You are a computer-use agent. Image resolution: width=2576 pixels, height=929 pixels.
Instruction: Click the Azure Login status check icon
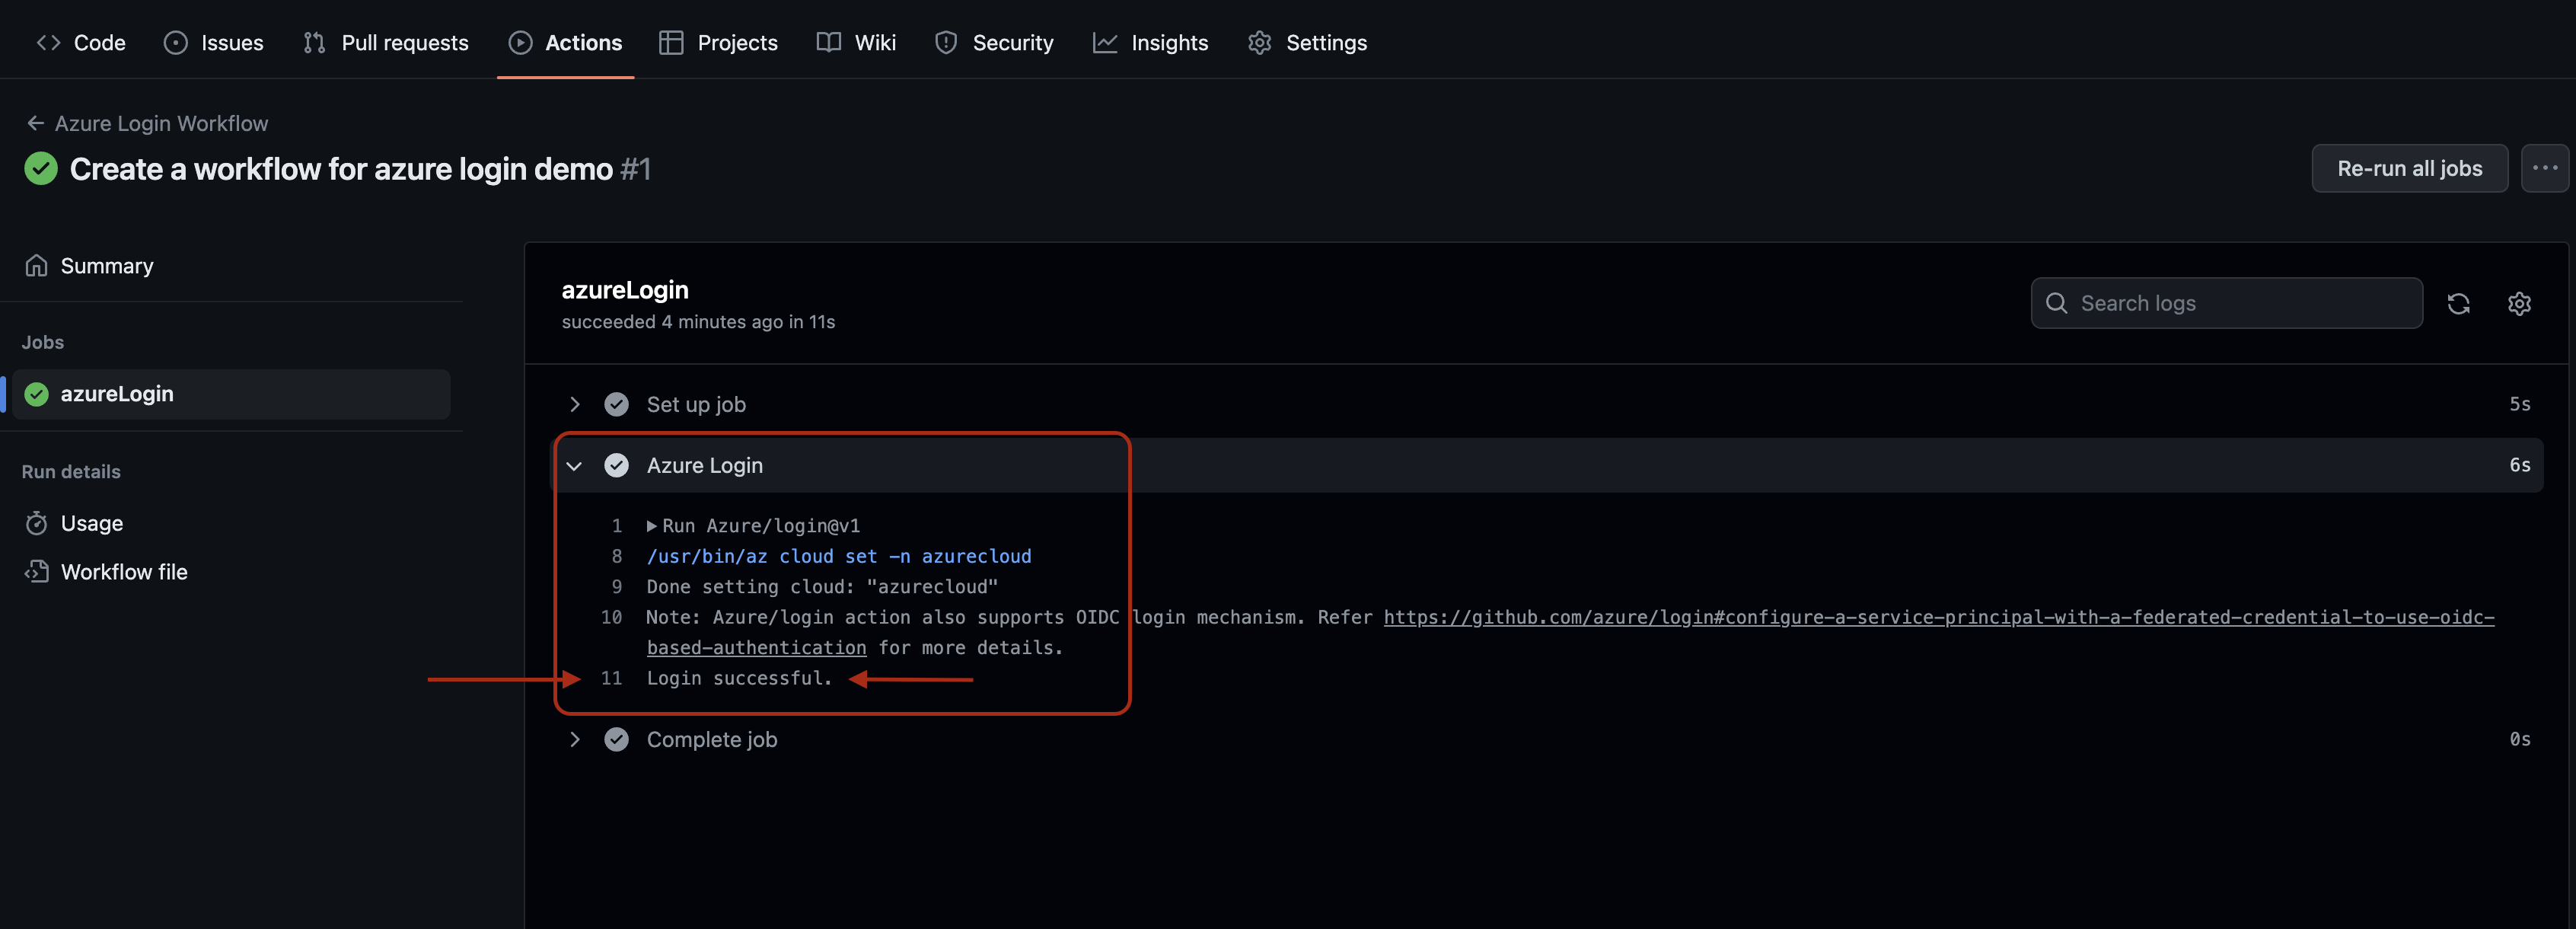coord(617,465)
